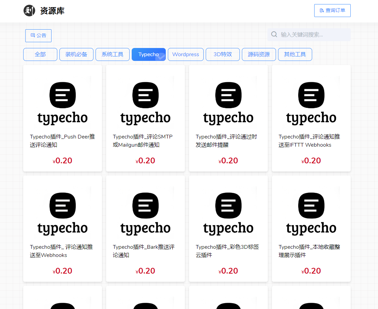Switch to the 其他工具 category tab

coord(295,54)
